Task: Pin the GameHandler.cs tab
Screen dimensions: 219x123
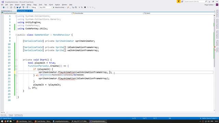Action: 30,11
